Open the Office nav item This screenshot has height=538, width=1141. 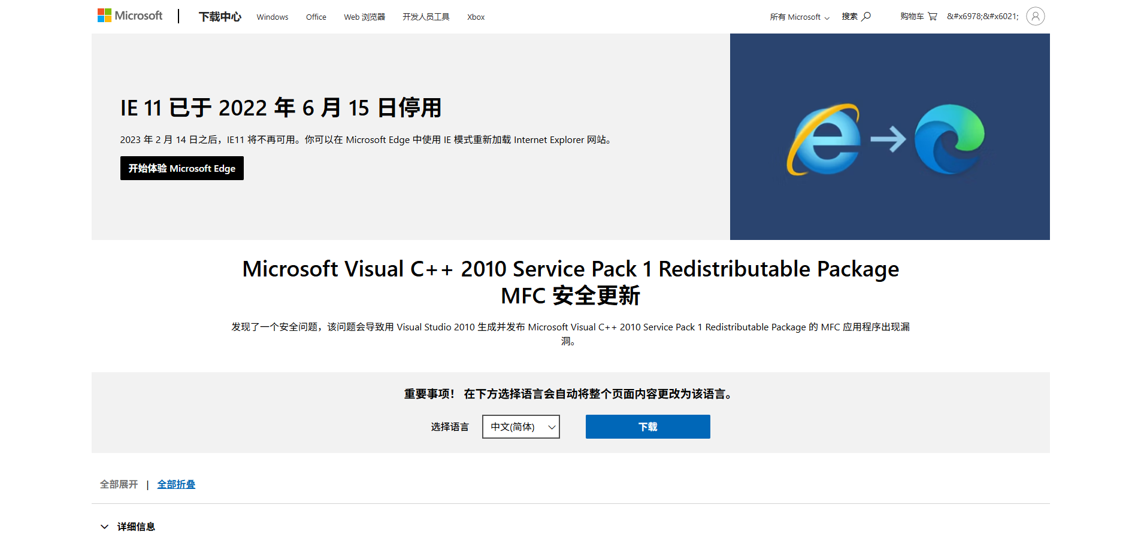pyautogui.click(x=316, y=17)
